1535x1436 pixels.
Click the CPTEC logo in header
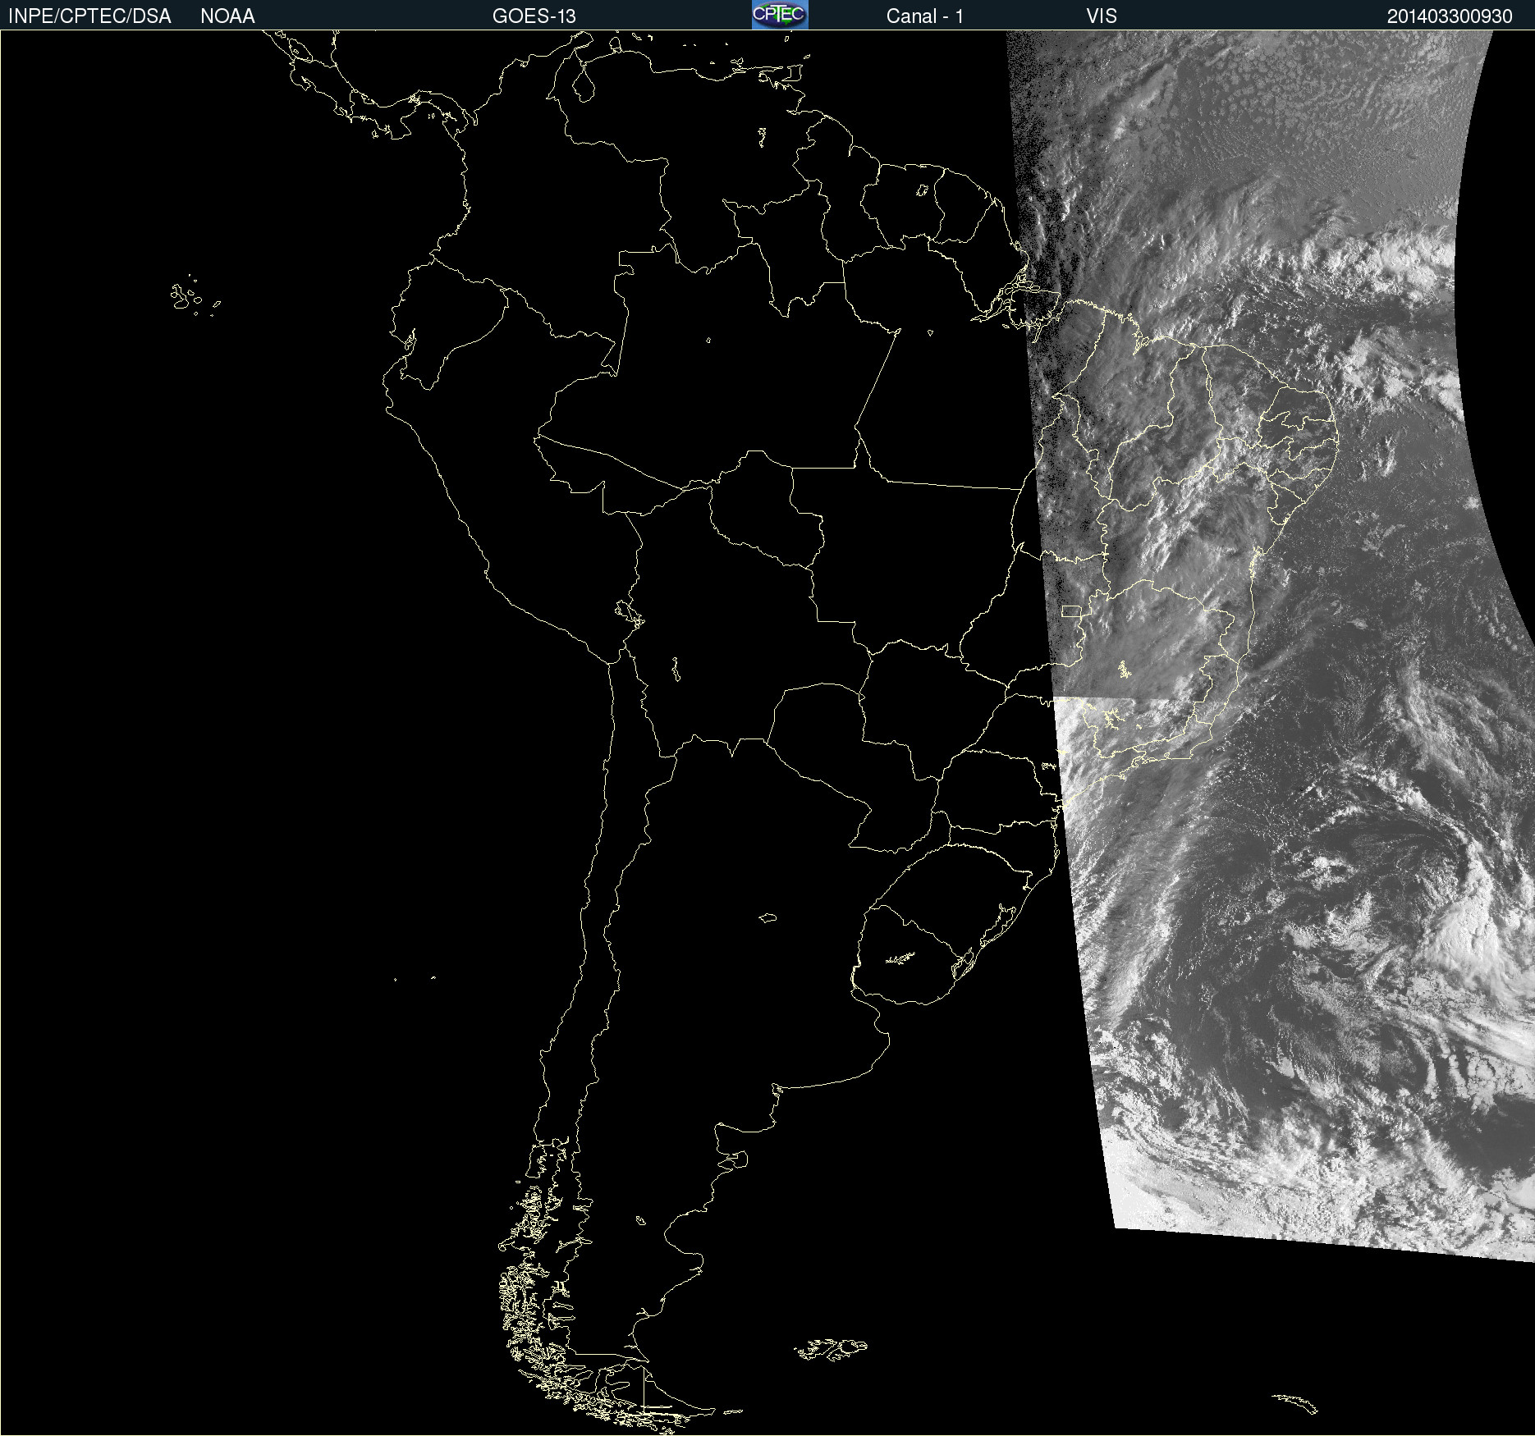[x=780, y=15]
